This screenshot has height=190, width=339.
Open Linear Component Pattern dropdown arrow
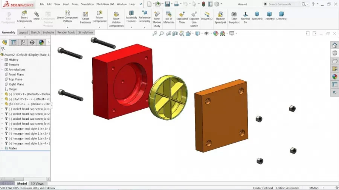pyautogui.click(x=67, y=27)
